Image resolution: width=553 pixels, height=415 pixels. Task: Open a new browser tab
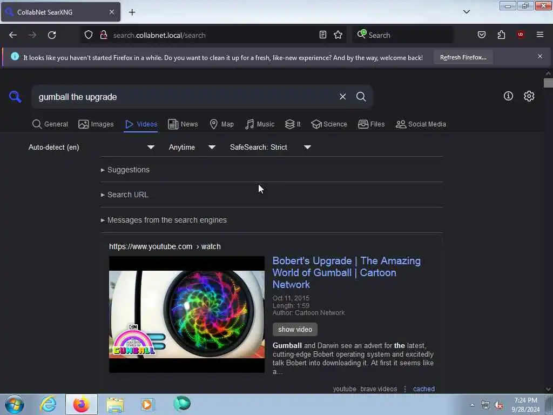pos(132,12)
